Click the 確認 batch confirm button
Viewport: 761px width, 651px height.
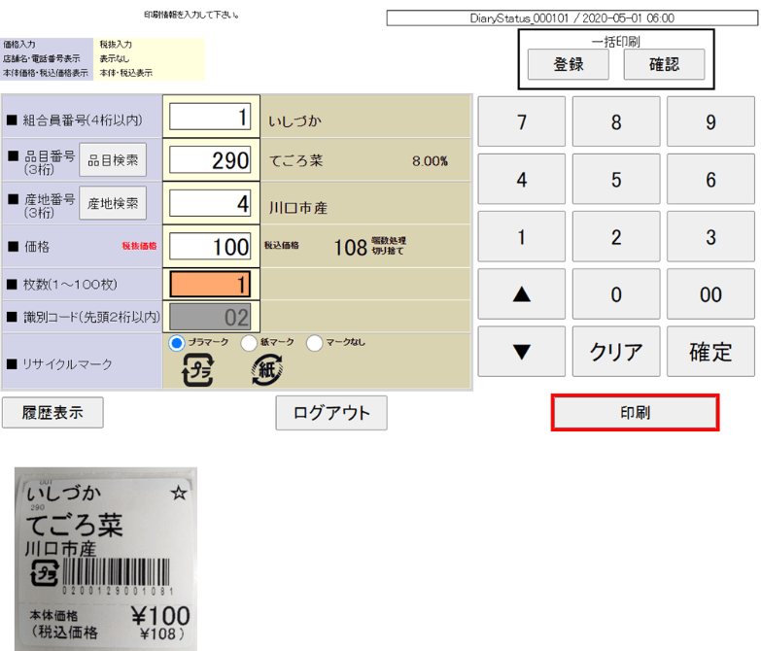tap(664, 64)
